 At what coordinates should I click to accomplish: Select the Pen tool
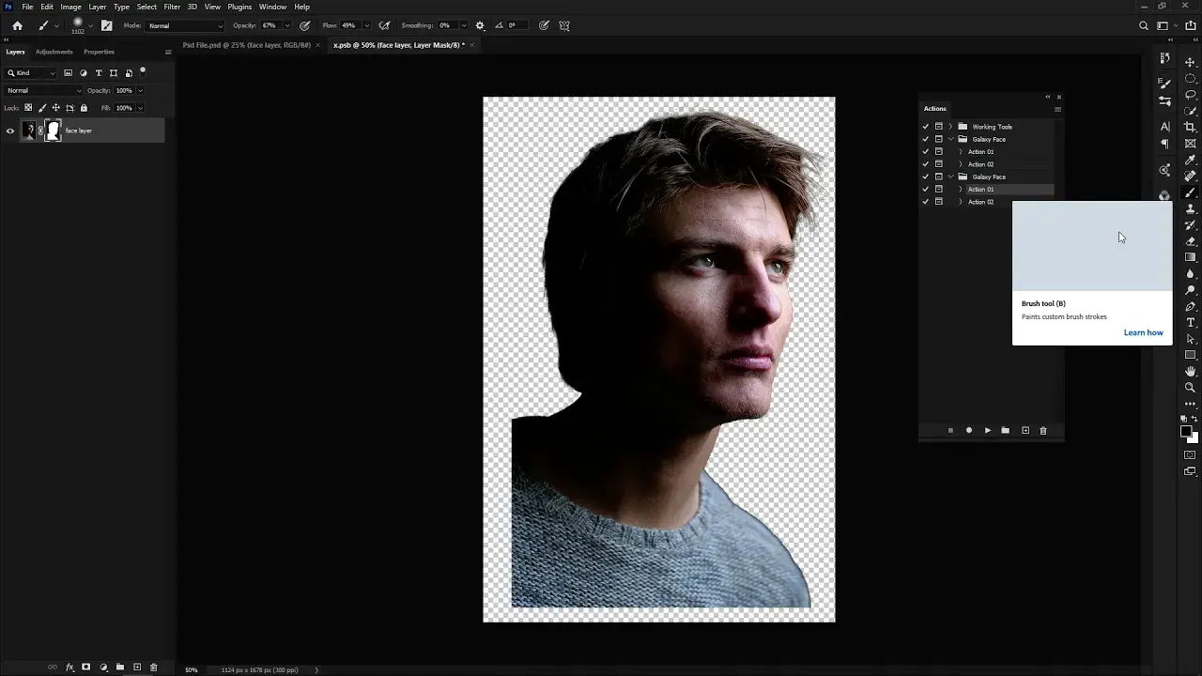coord(1191,306)
